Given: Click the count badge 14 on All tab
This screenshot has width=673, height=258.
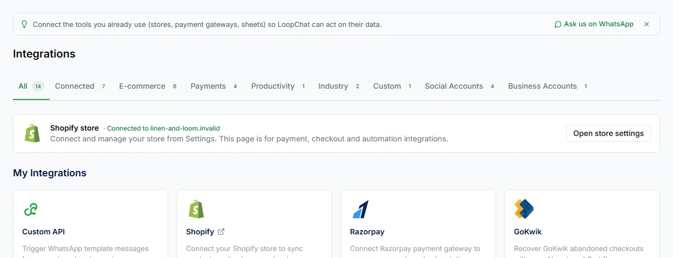Looking at the screenshot, I should point(38,86).
